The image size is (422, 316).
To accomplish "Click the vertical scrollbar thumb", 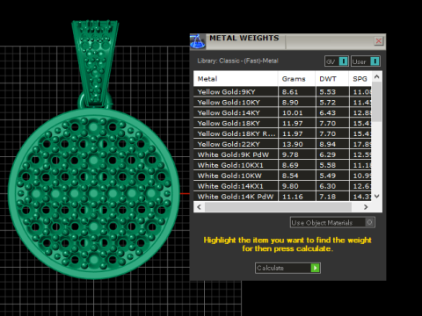I will coord(377,102).
